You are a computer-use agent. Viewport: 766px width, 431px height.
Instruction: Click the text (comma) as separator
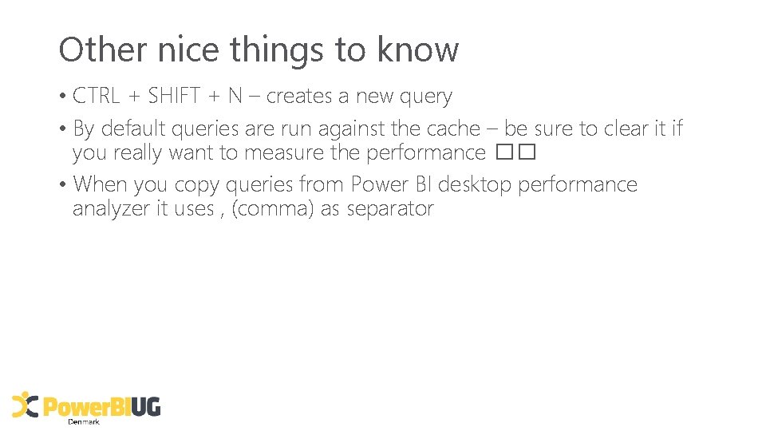(x=333, y=208)
